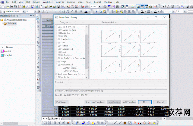The height and width of the screenshot is (126, 193).
Task: Select the Line drawing tool
Action: click(38, 63)
